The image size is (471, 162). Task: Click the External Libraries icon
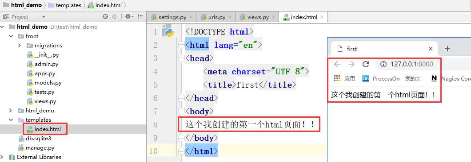coord(12,157)
